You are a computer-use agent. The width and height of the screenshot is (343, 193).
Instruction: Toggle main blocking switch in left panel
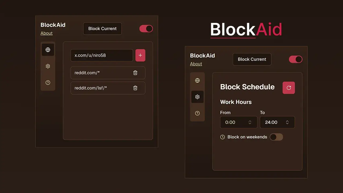(146, 29)
